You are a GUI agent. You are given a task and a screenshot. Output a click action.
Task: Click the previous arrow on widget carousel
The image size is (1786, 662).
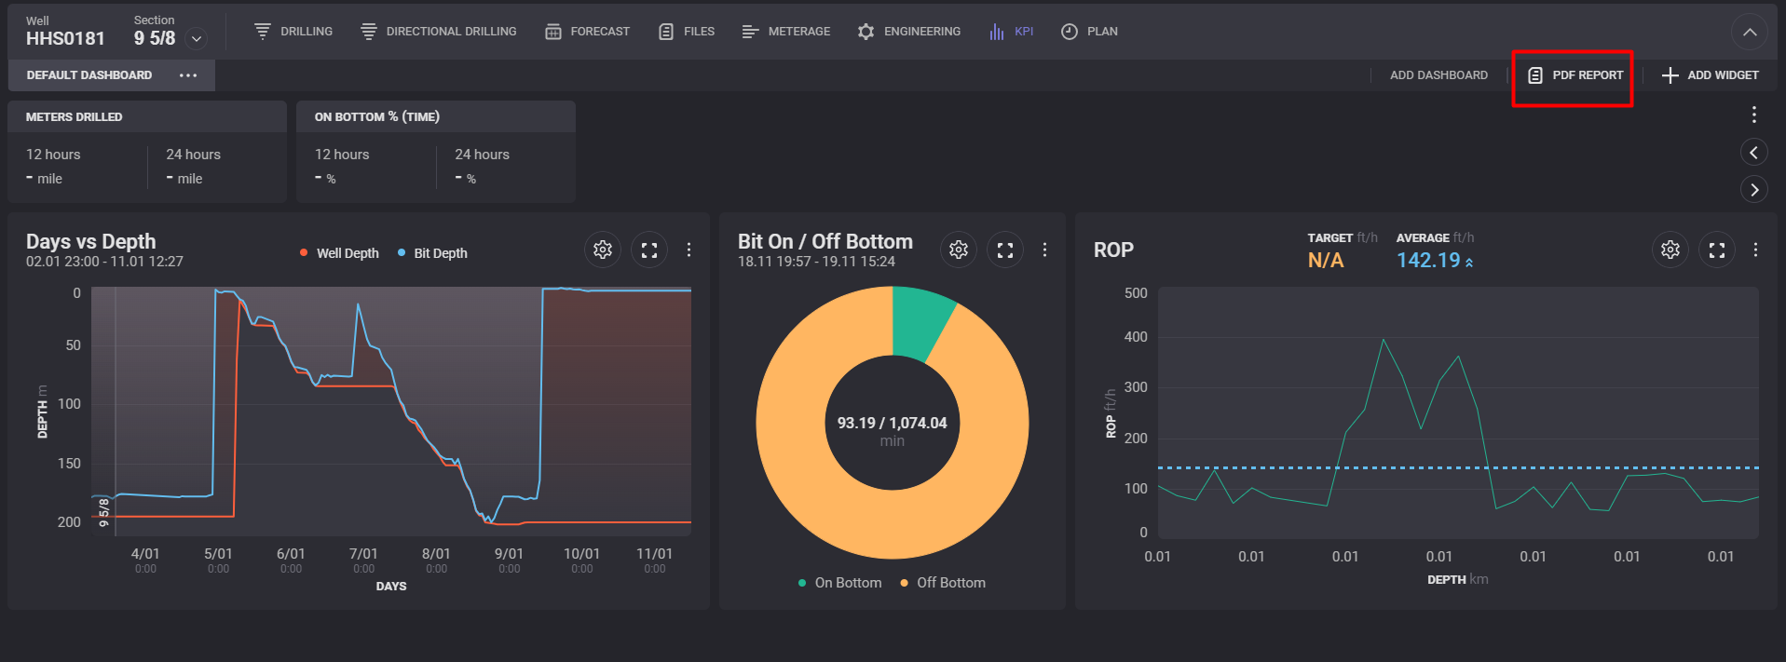coord(1753,153)
